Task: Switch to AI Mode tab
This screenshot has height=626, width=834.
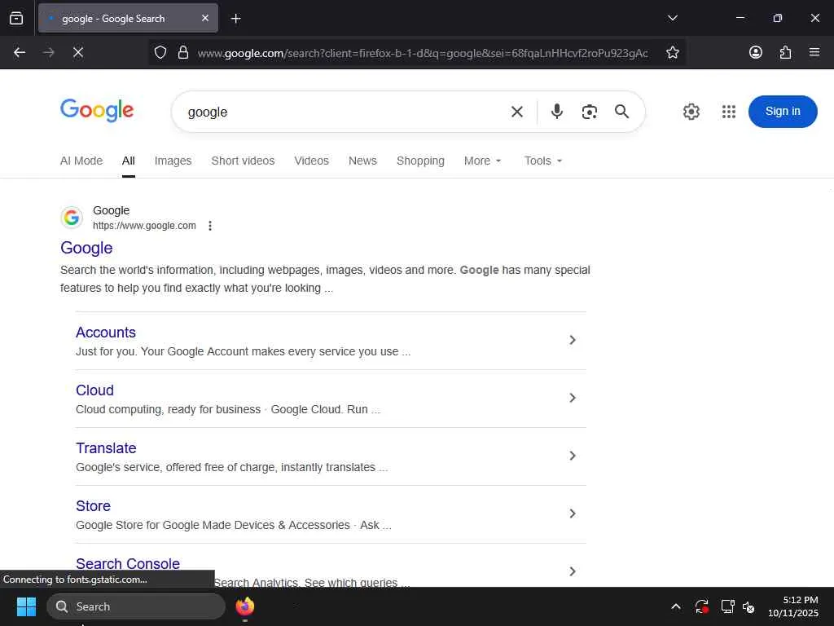Action: point(81,161)
